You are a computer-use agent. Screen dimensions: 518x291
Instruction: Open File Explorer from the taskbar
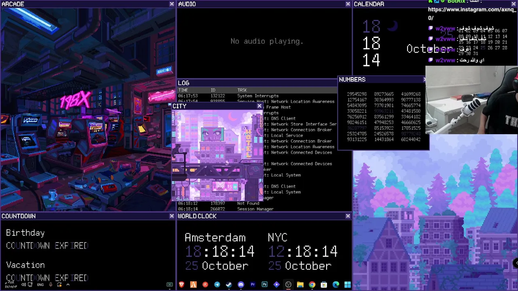(300, 285)
